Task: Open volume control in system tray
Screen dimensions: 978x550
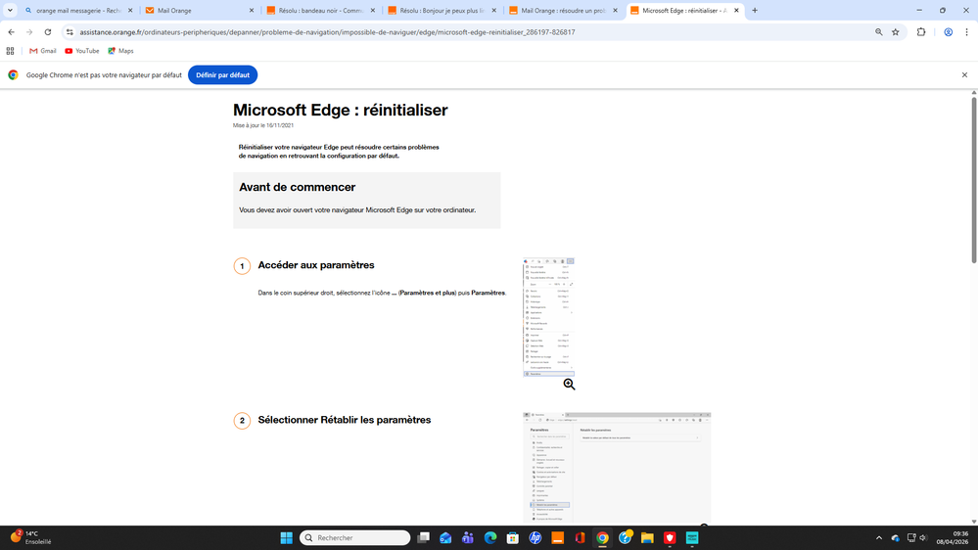Action: [x=924, y=537]
